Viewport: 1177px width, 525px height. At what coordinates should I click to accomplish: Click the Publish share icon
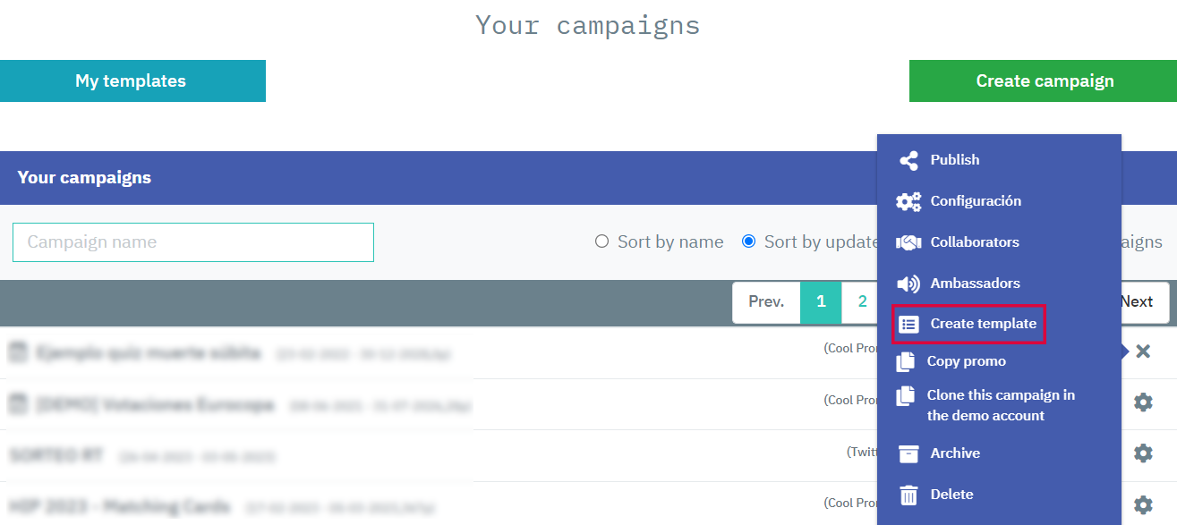[908, 160]
